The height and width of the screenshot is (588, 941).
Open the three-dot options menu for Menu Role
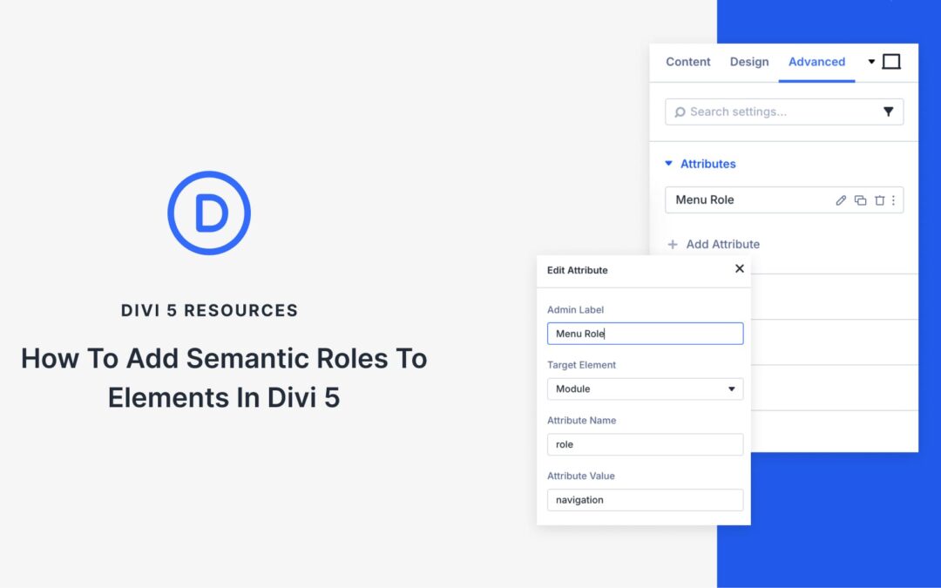[x=893, y=200]
